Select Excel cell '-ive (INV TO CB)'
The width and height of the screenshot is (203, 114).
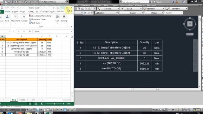(21, 55)
